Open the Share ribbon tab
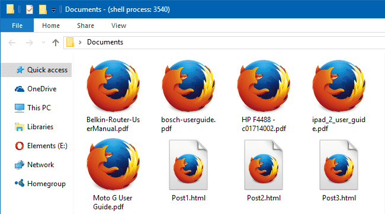Screen dimensions: 385x214 click(85, 25)
